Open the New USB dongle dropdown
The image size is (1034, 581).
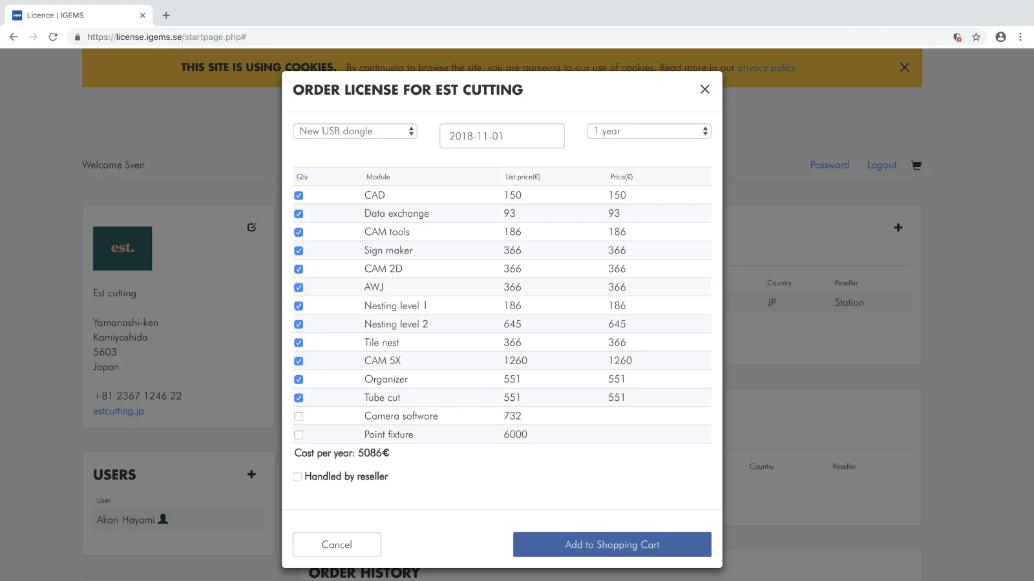355,131
